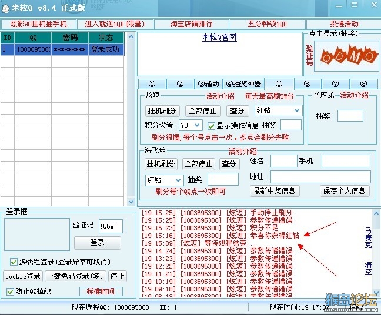Screen dimensions: 381x315
Task: Click log line 恭喜你获得红钻
Action: (x=220, y=236)
